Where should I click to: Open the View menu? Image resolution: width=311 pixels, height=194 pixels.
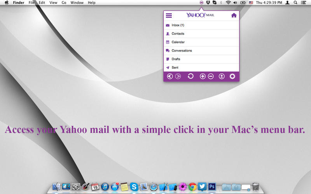[53, 3]
